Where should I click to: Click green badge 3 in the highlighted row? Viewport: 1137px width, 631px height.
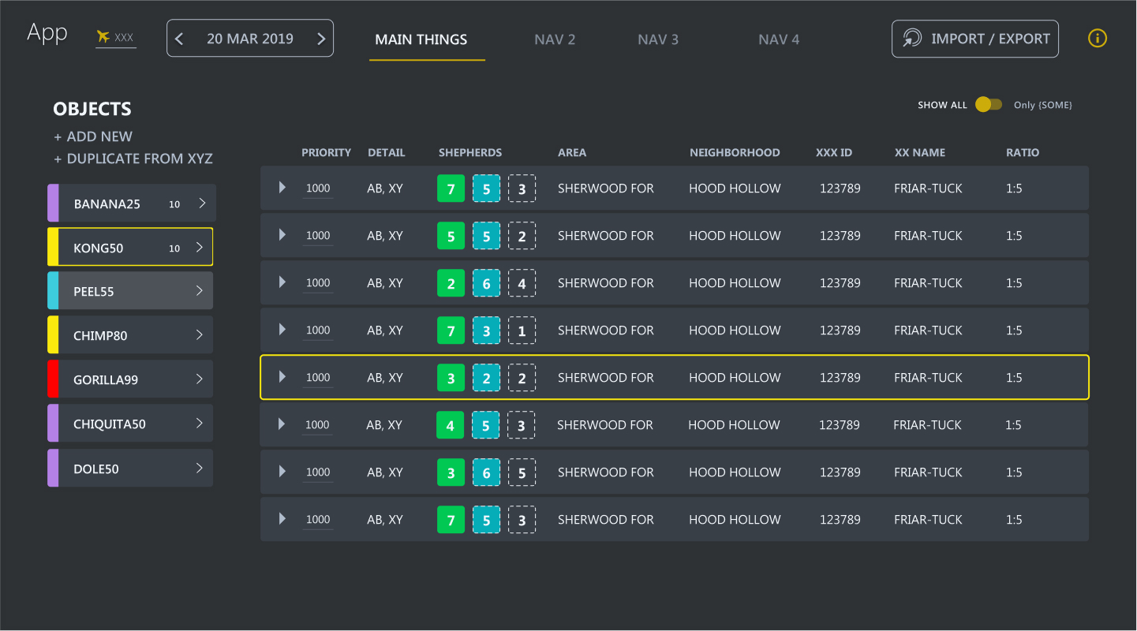tap(451, 378)
